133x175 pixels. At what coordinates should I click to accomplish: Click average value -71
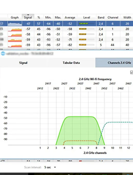click(x=70, y=40)
